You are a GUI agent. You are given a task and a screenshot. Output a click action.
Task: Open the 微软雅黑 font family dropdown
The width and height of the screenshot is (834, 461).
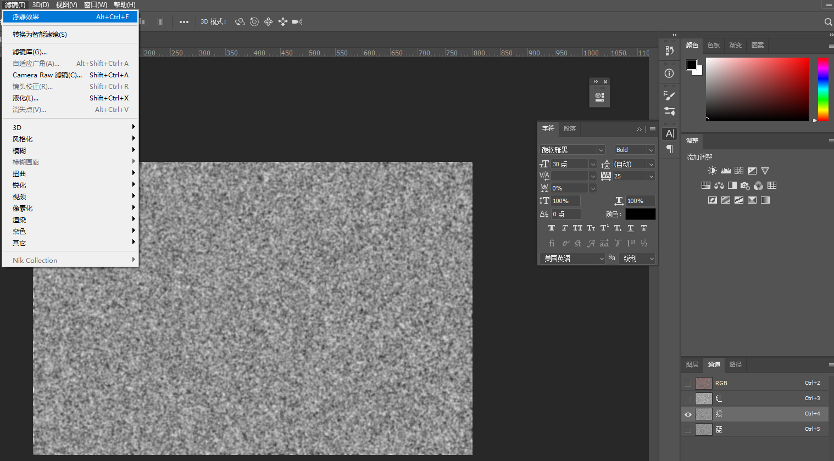pyautogui.click(x=601, y=150)
